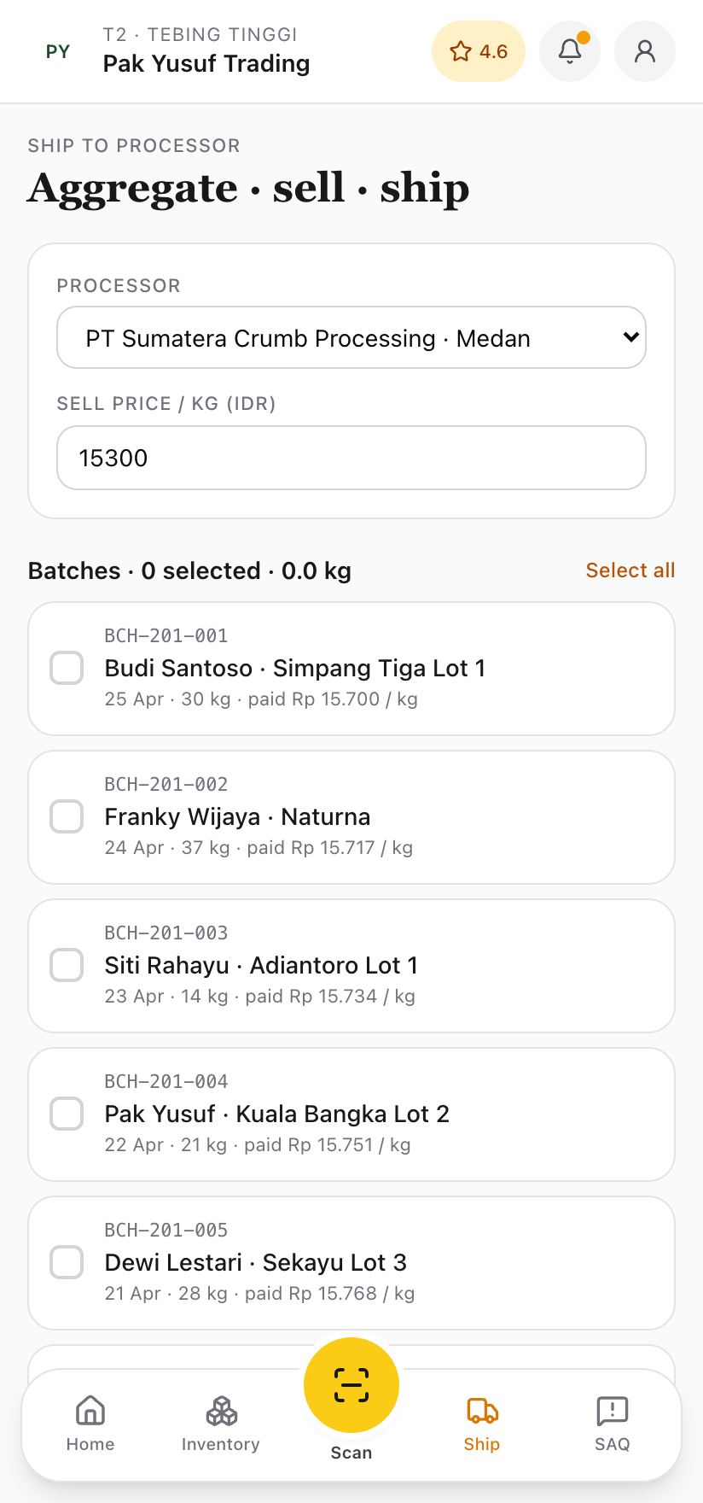Go to Home in bottom navigation
This screenshot has width=703, height=1503.
click(x=90, y=1424)
